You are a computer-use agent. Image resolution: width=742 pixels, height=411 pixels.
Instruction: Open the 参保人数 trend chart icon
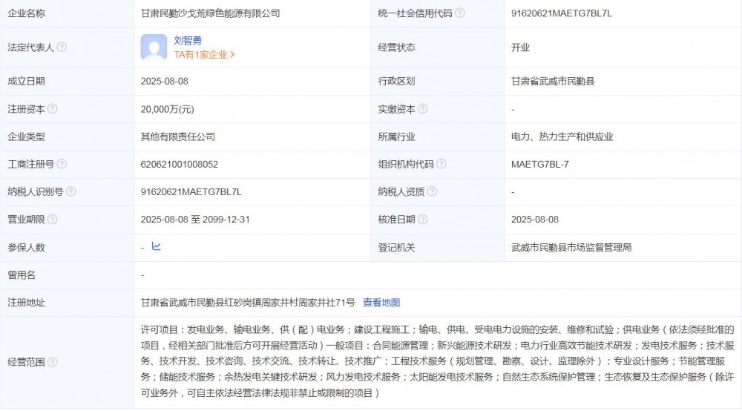point(157,247)
